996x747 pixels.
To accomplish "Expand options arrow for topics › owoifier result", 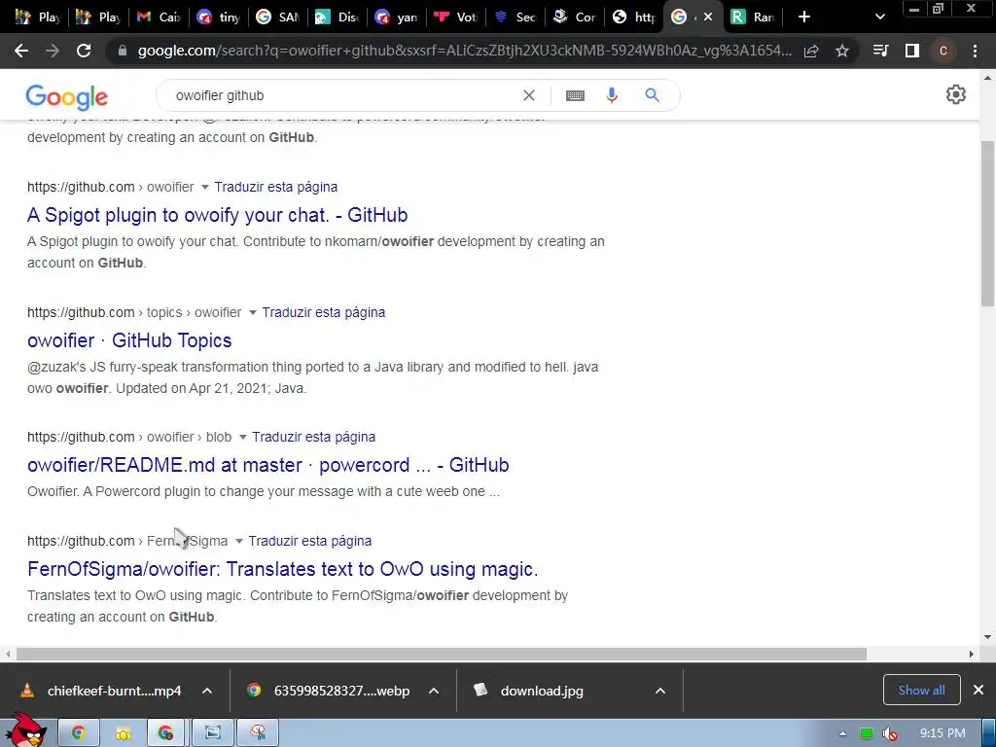I will point(252,312).
